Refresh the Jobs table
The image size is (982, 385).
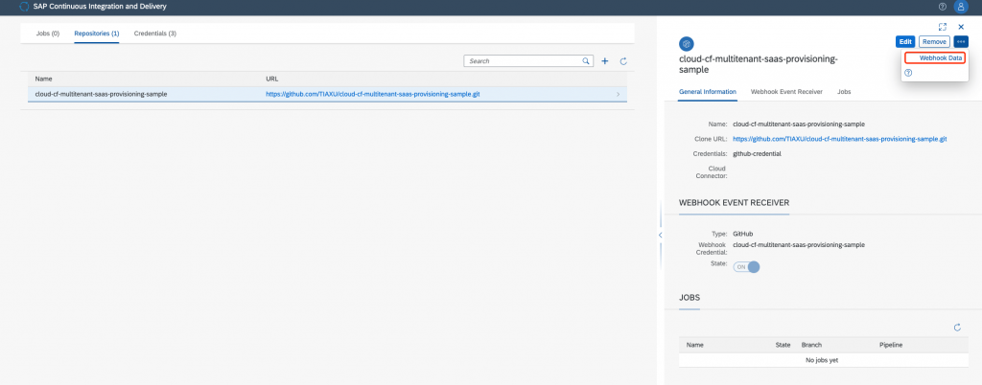[957, 328]
